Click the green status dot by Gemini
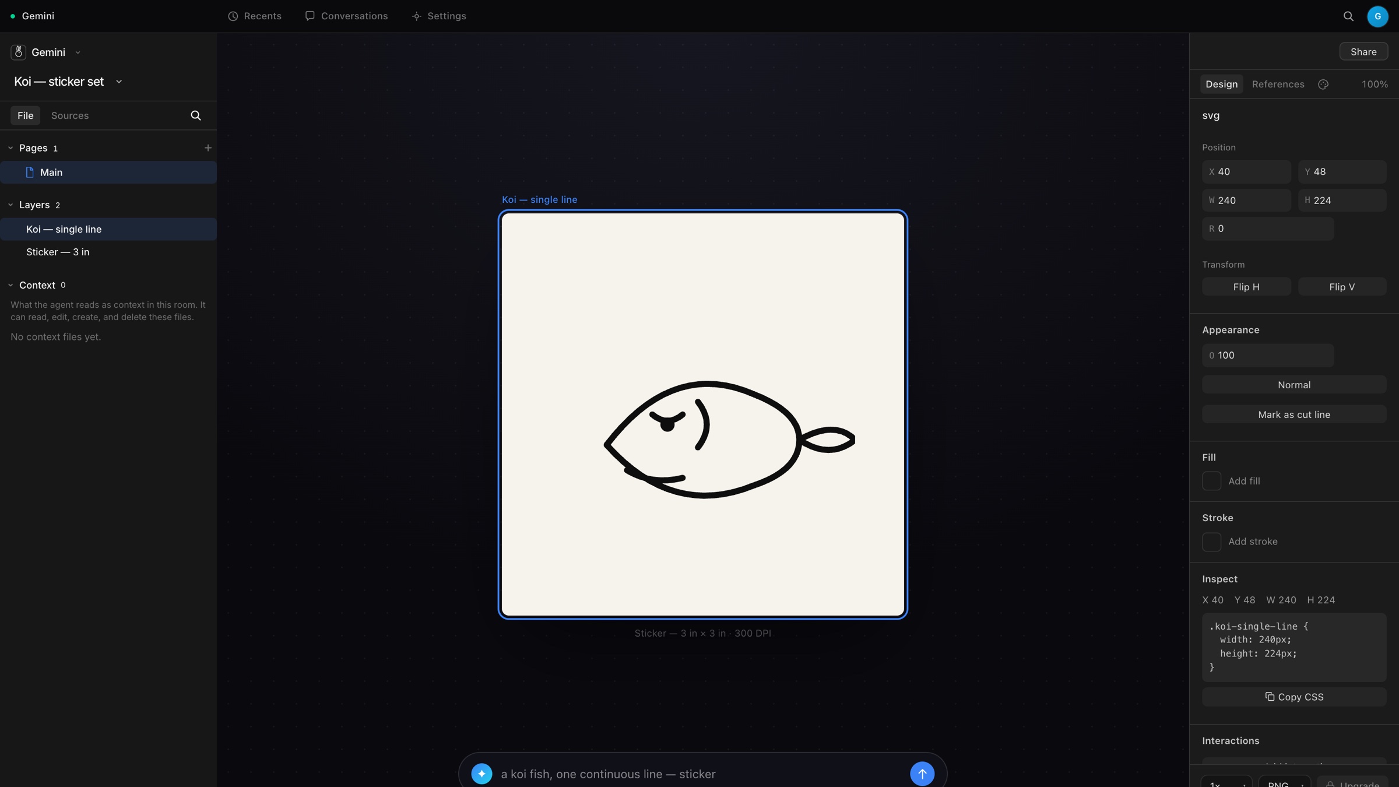The image size is (1399, 787). click(x=13, y=16)
